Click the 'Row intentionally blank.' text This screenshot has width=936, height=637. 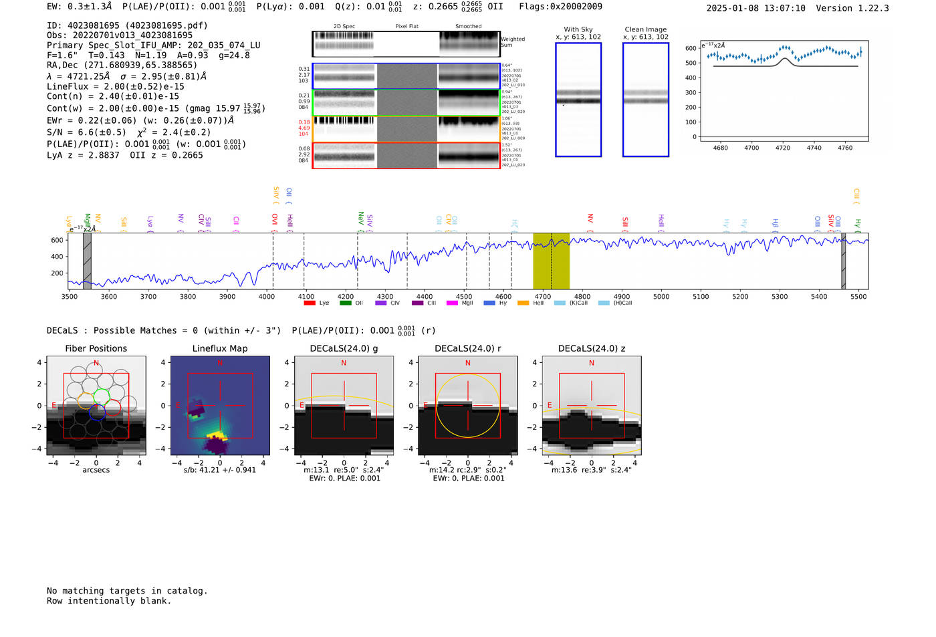[x=109, y=601]
